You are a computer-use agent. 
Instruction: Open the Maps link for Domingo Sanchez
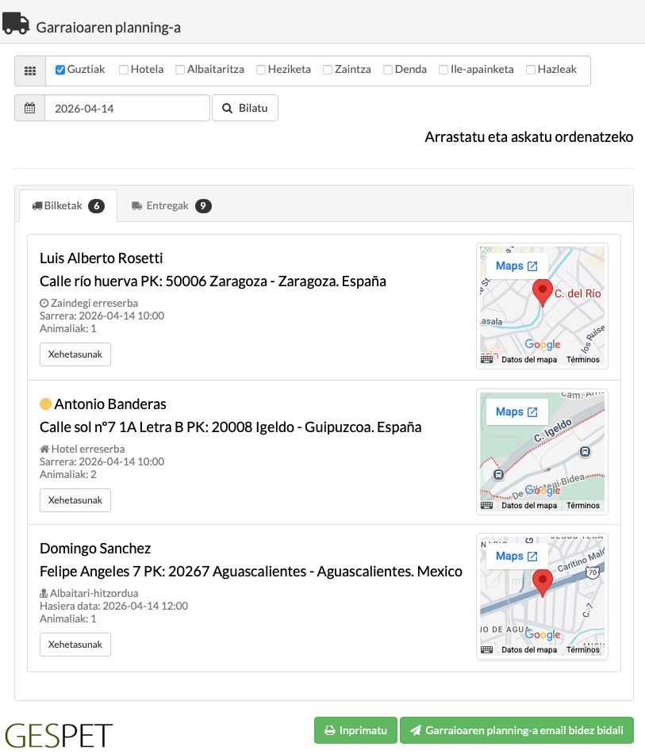pos(516,557)
